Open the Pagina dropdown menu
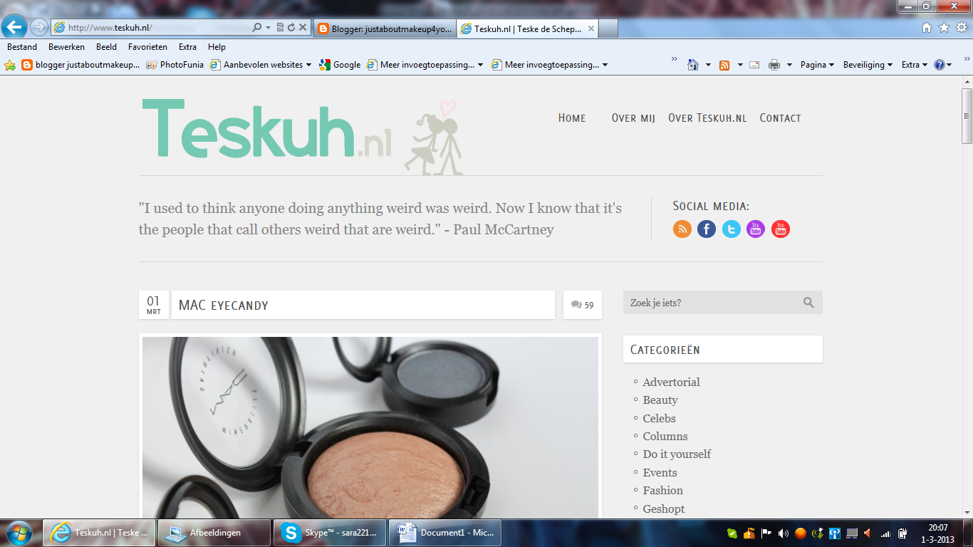Image resolution: width=973 pixels, height=547 pixels. pyautogui.click(x=817, y=65)
